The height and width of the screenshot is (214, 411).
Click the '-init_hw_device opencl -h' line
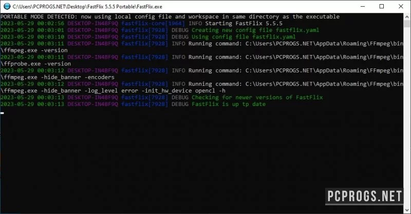pyautogui.click(x=113, y=91)
